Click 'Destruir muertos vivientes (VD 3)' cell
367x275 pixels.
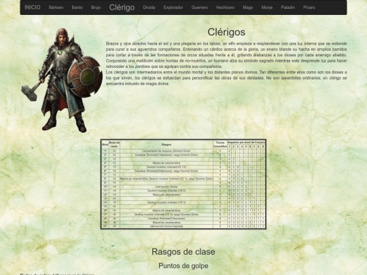point(167,202)
